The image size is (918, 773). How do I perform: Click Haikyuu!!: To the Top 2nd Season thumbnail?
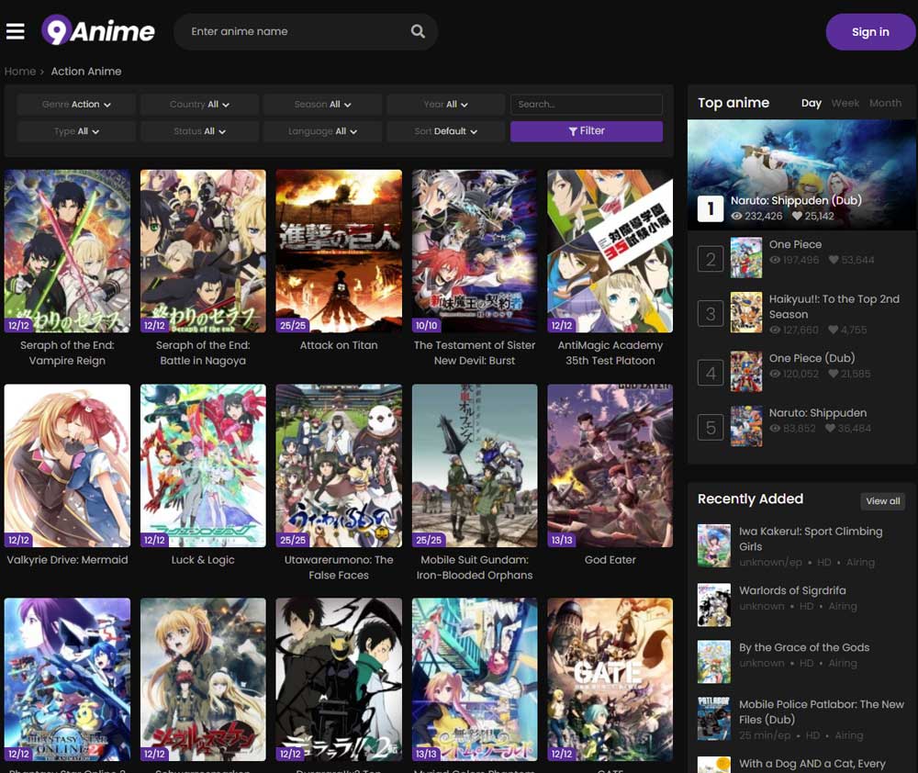[x=746, y=312]
